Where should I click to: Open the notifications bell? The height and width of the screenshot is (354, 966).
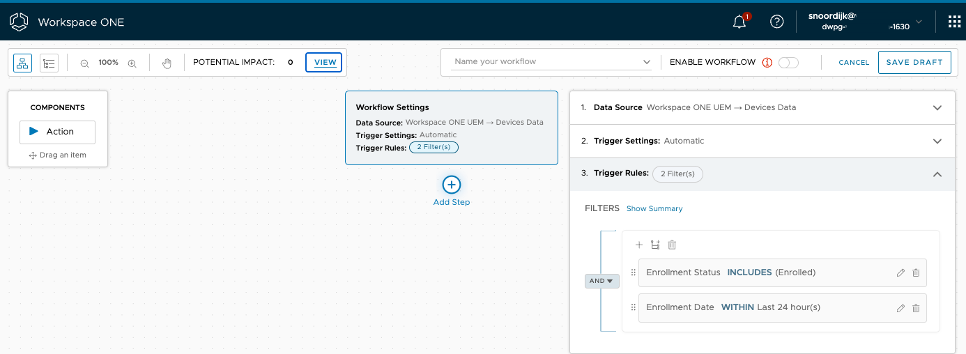click(739, 22)
